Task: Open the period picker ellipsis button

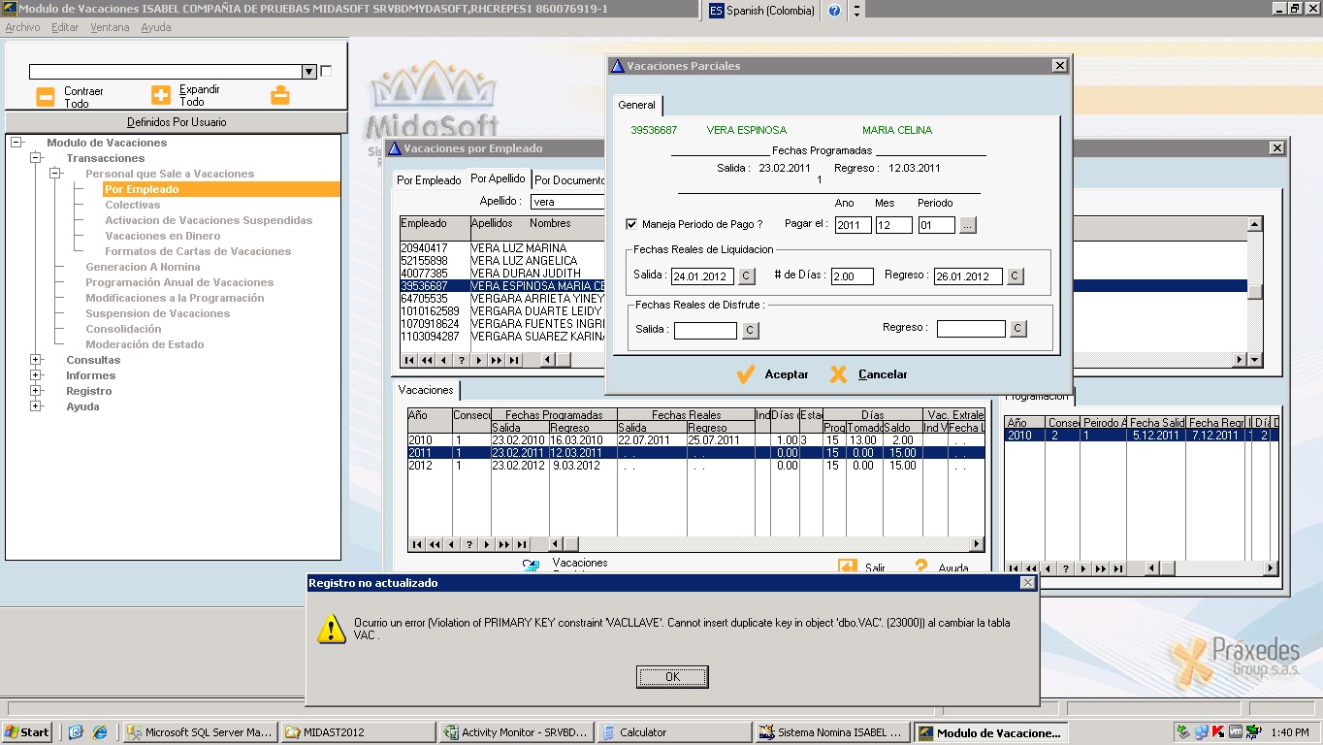Action: [x=968, y=225]
